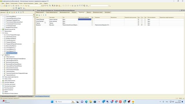Switch to the Настройки tab

(x=107, y=12)
